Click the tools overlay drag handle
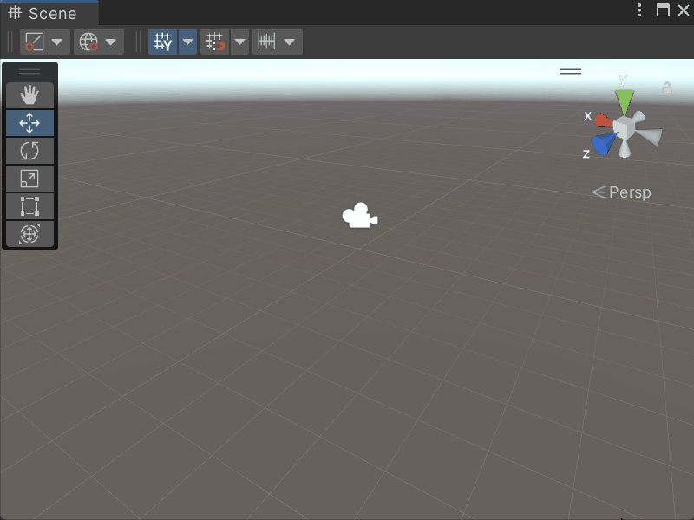 [x=29, y=72]
